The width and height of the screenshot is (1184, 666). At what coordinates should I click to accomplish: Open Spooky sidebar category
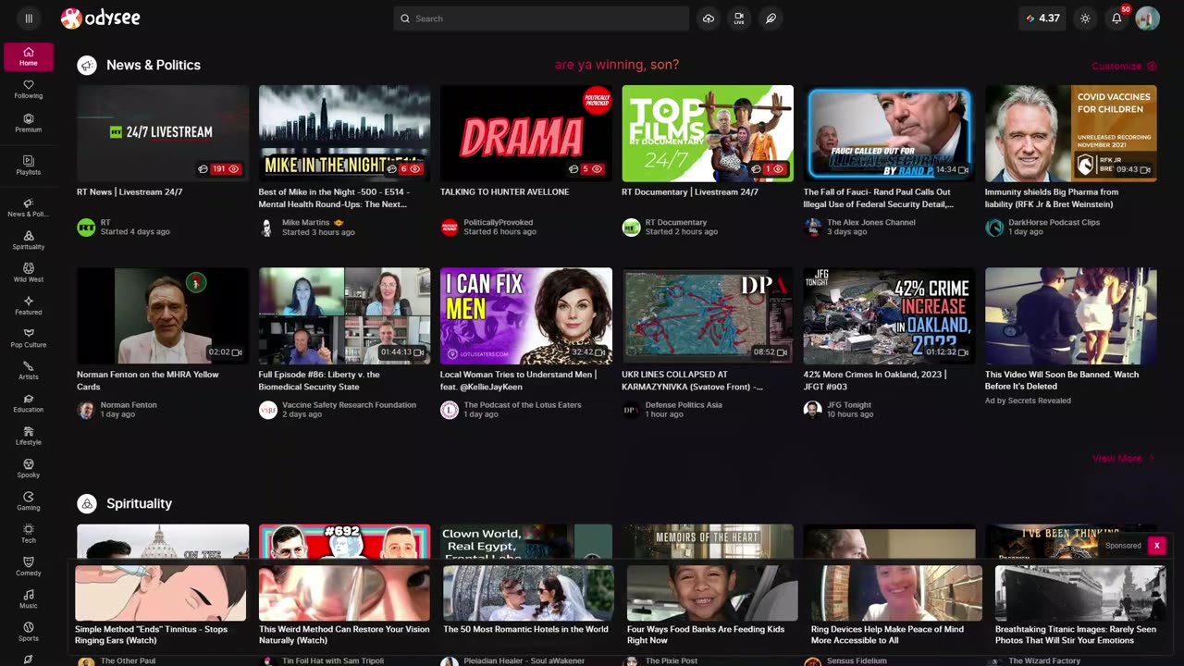coord(29,469)
